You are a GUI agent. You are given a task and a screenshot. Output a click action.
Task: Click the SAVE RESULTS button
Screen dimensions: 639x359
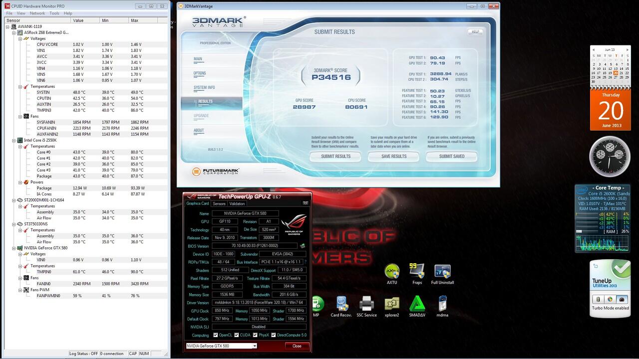pyautogui.click(x=394, y=156)
